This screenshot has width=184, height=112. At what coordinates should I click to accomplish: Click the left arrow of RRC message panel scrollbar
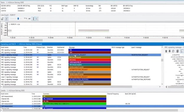point(166,87)
